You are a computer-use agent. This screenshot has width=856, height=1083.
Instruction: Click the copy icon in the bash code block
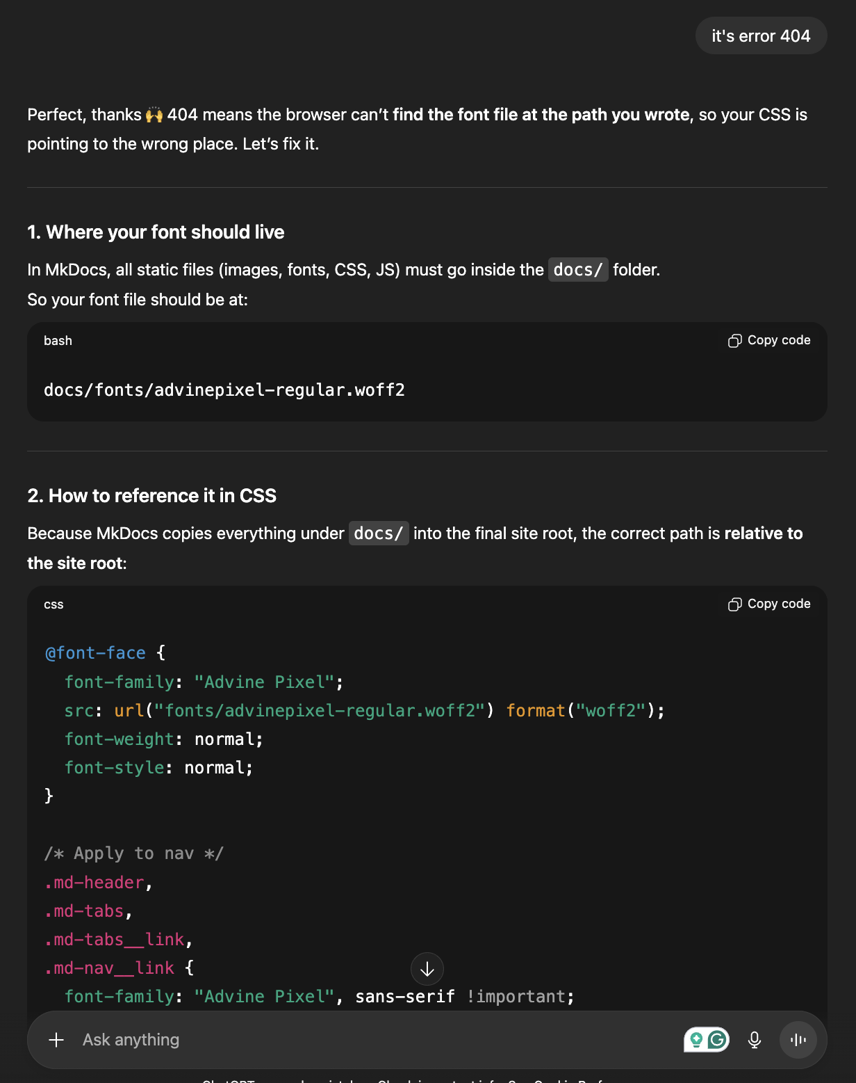[734, 341]
